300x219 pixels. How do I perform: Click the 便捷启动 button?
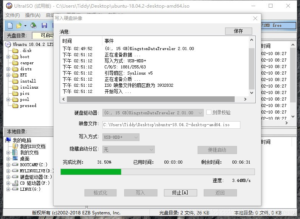[217, 150]
